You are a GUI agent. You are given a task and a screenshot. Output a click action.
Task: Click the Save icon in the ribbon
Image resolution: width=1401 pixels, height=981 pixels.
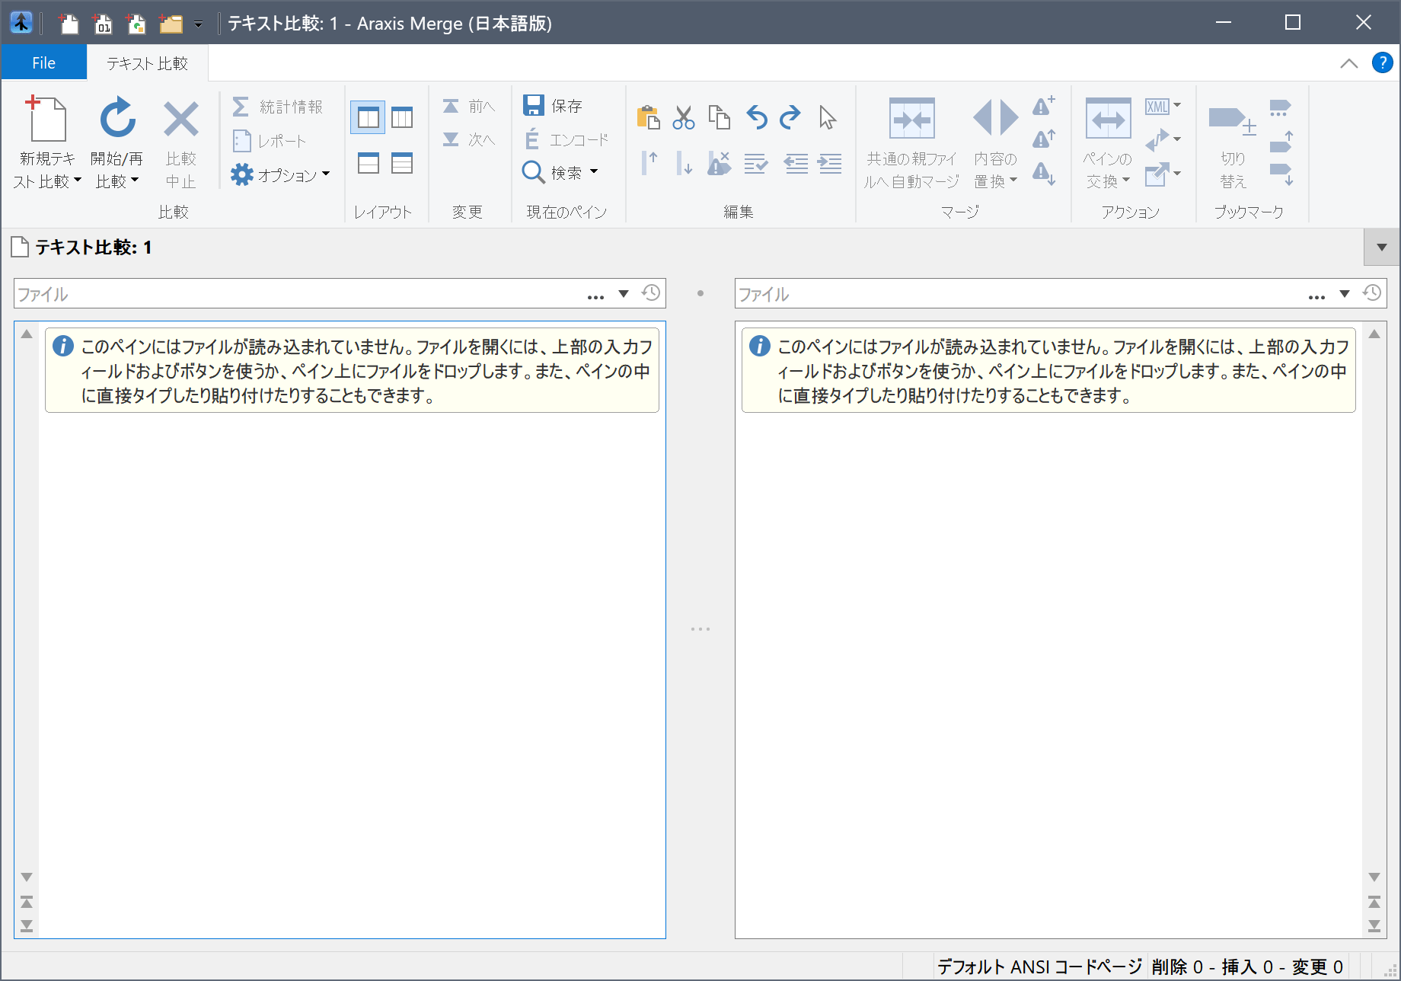534,105
